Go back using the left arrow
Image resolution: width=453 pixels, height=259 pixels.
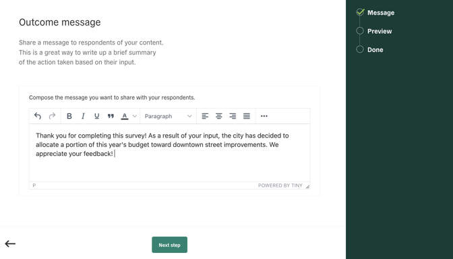pos(10,244)
